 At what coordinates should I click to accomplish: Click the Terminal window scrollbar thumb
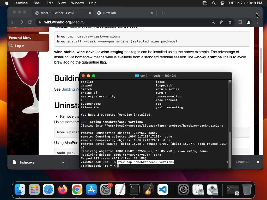[x=230, y=149]
